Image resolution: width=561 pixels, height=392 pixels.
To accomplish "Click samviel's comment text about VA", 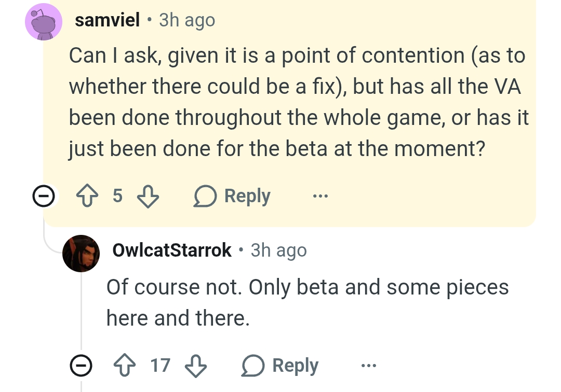I will pyautogui.click(x=298, y=103).
